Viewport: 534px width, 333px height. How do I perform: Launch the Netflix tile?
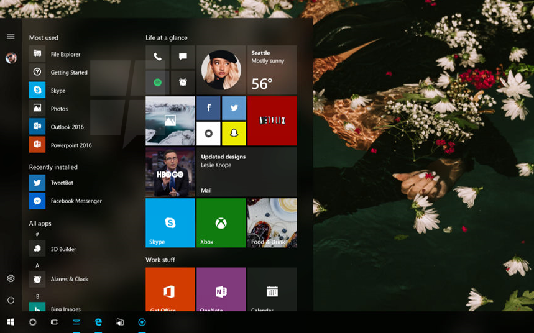272,121
